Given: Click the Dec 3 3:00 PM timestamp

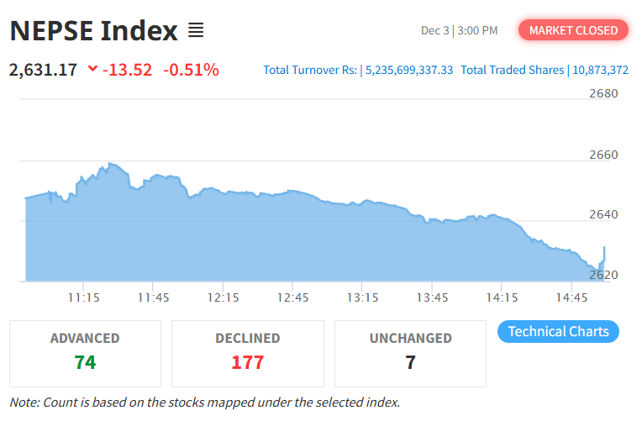Looking at the screenshot, I should (x=459, y=31).
